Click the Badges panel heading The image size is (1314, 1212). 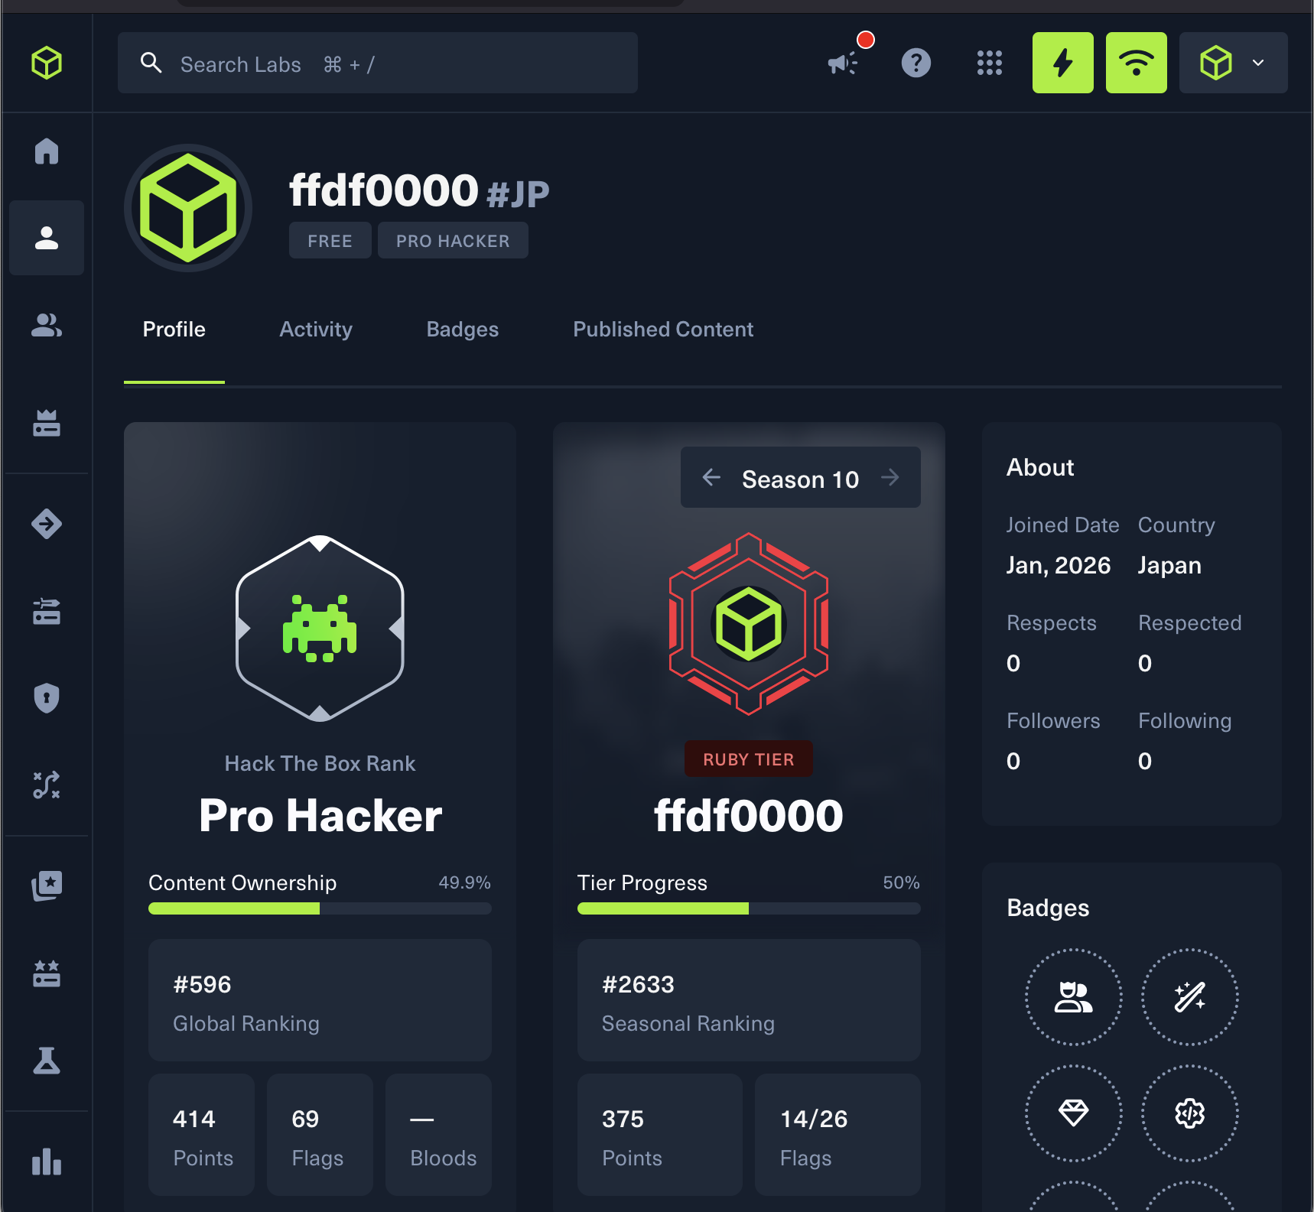pyautogui.click(x=1048, y=908)
